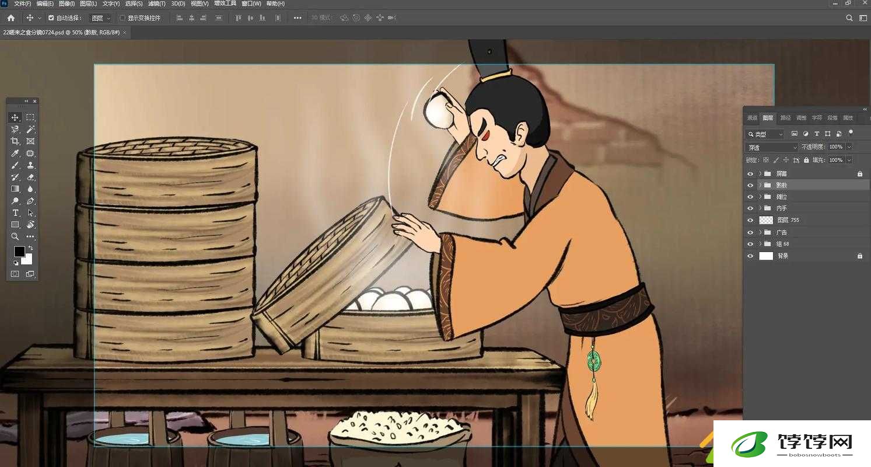Open the 图像(I) menu
871x467 pixels.
[67, 4]
